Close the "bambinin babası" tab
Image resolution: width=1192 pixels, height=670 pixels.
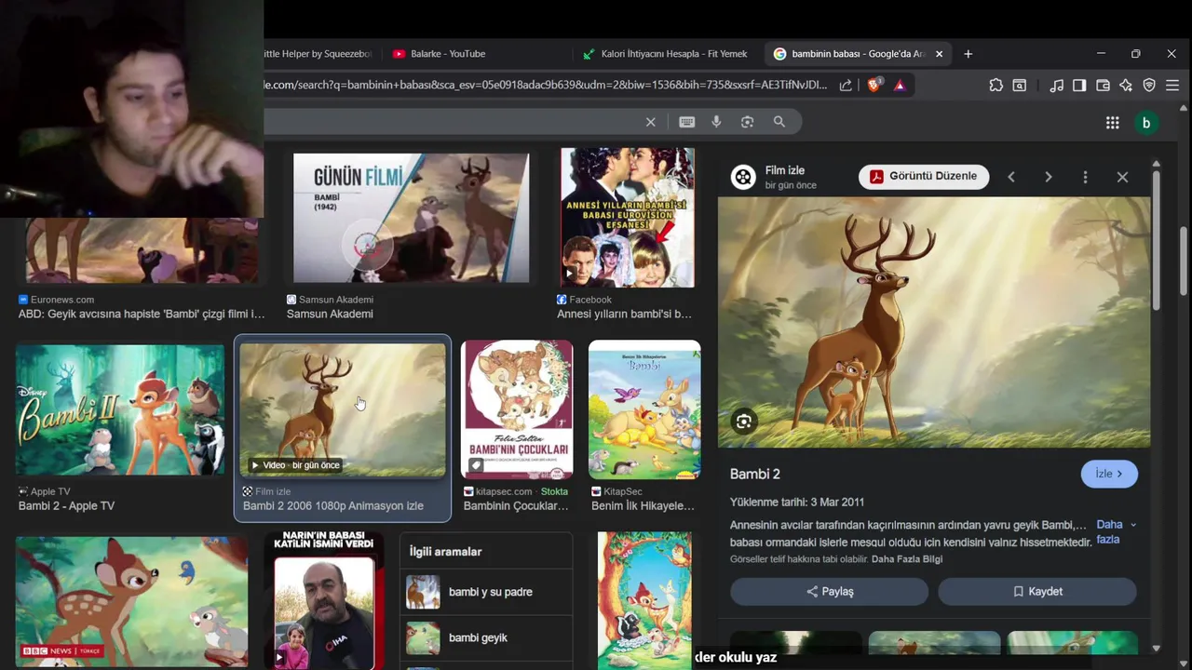coord(939,54)
